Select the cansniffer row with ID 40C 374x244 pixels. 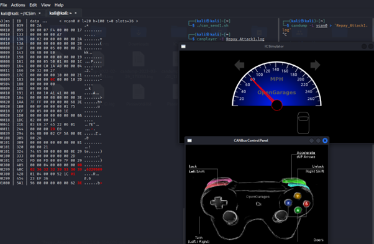[x=51, y=169]
